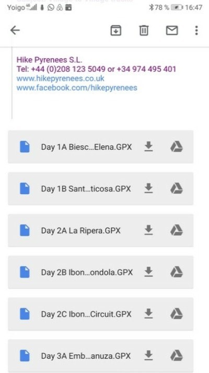Tap the back arrow to leave email
This screenshot has height=373, width=209.
15,30
